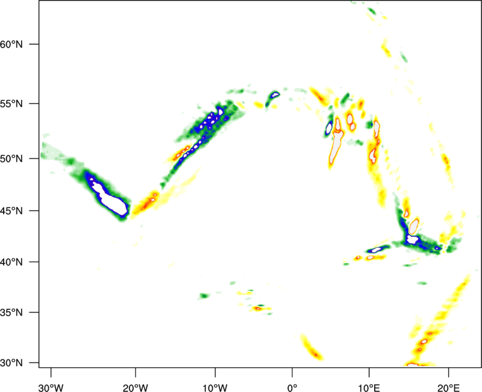Click the 60°N latitude label
This screenshot has height=392, width=482.
point(11,44)
